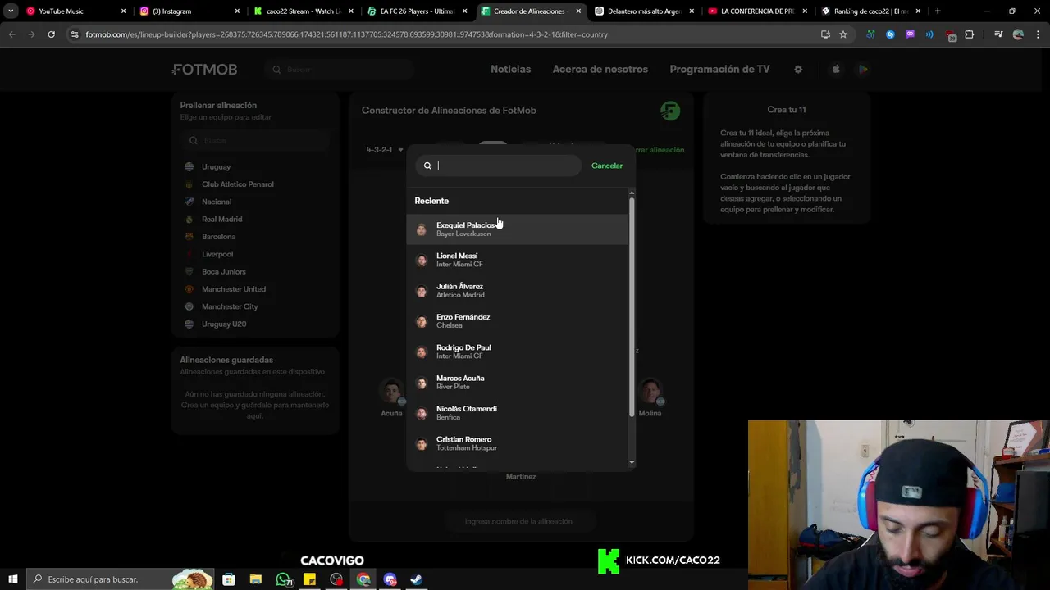Select Rodrigo De Paul from recent list
Viewport: 1050px width, 590px height.
[518, 352]
